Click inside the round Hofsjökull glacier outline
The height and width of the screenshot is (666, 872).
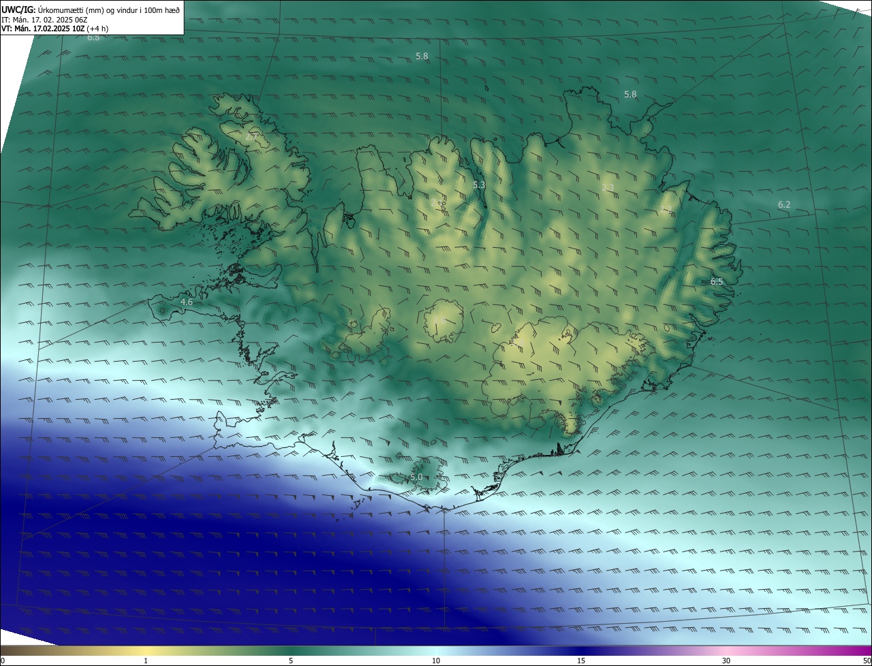[x=443, y=320]
